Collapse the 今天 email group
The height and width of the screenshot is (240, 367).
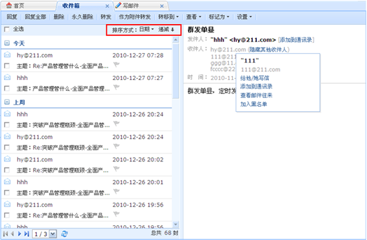(7, 43)
